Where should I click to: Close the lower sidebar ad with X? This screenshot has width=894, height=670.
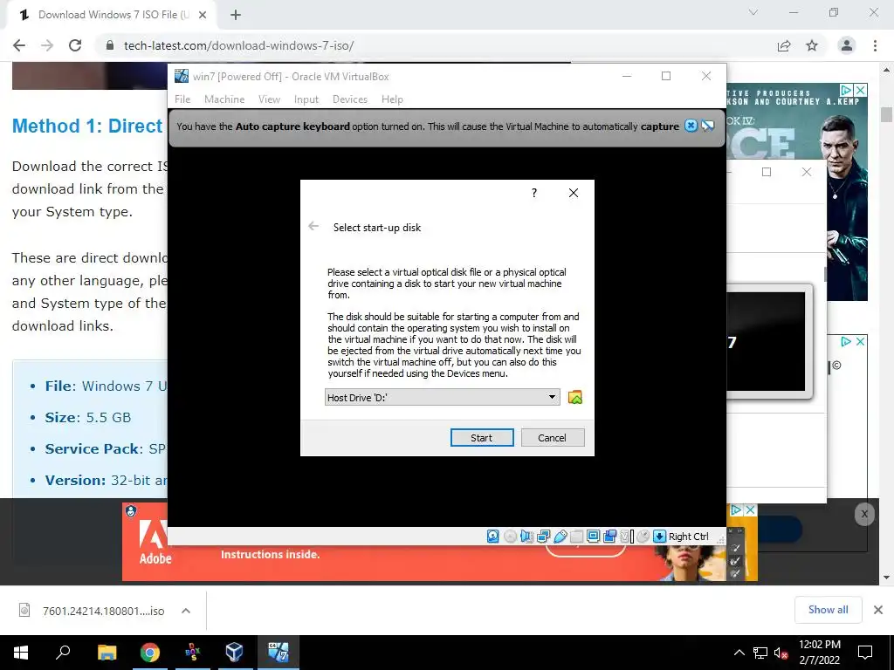[860, 341]
